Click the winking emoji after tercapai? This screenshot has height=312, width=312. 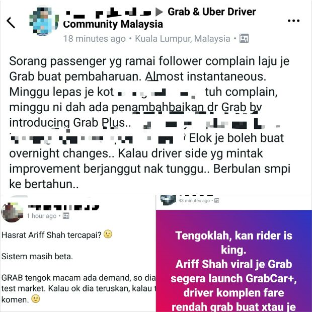click(x=108, y=234)
